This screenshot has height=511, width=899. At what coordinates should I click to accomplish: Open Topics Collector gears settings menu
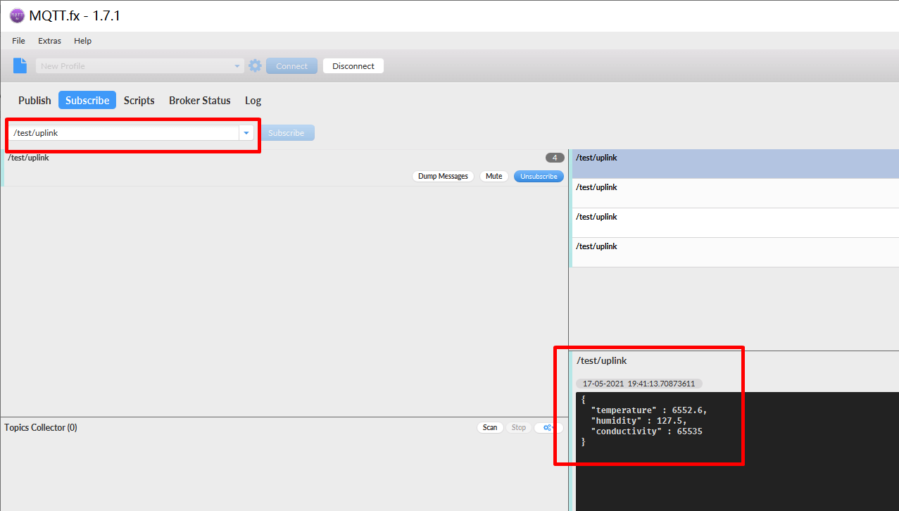548,427
